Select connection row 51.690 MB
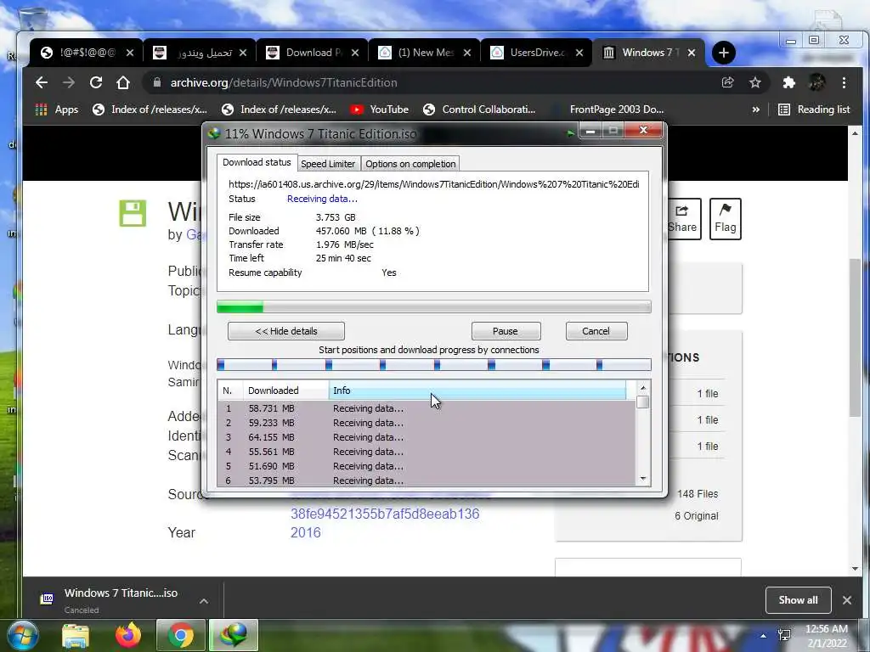The width and height of the screenshot is (870, 652). point(427,466)
